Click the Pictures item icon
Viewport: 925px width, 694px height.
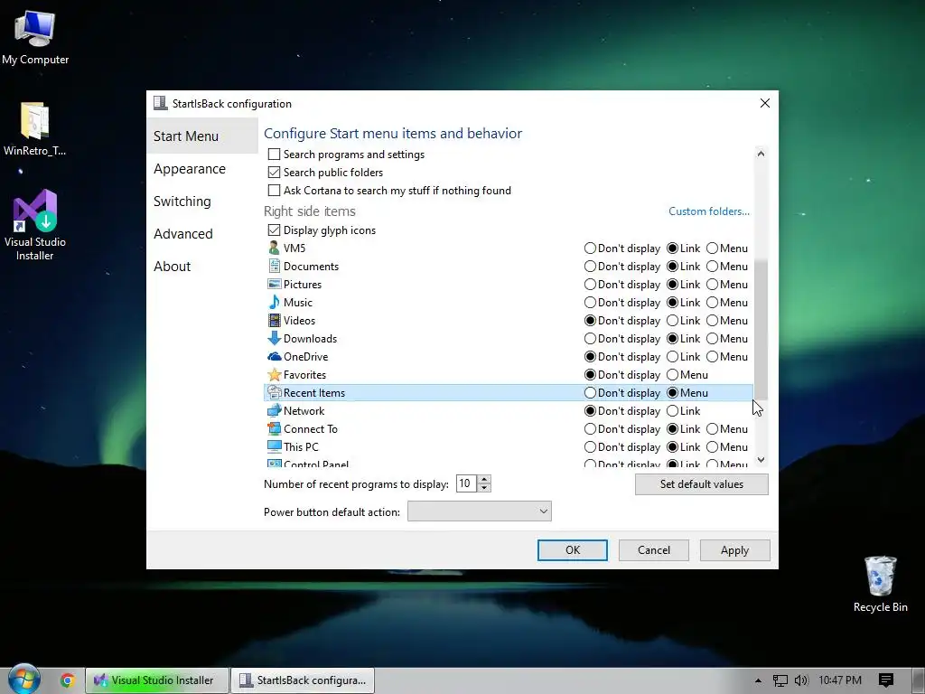click(x=274, y=285)
